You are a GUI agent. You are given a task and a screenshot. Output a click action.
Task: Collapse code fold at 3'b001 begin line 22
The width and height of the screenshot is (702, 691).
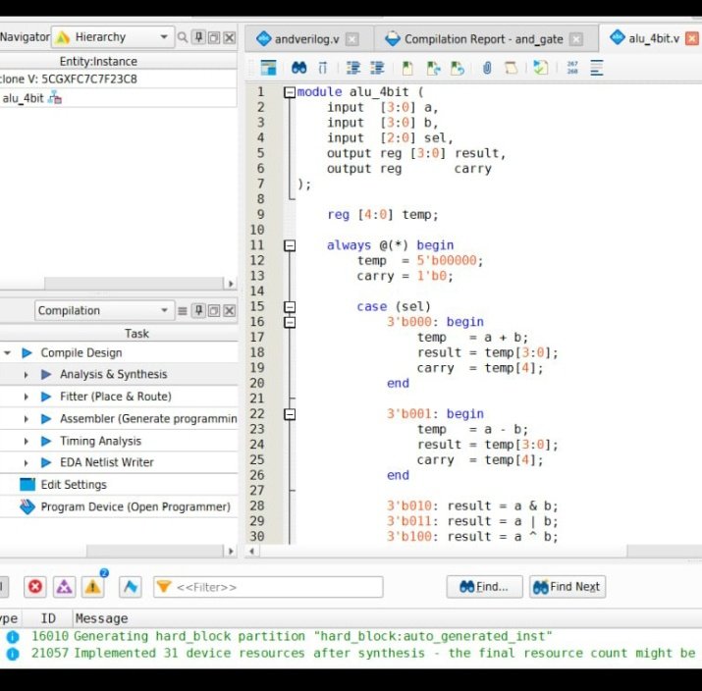tap(290, 414)
